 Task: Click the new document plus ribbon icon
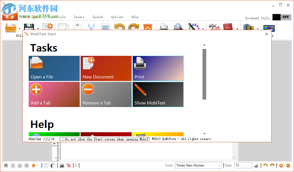tap(48, 27)
